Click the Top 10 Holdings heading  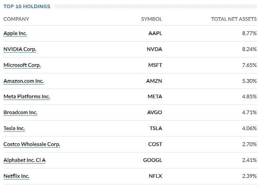point(27,7)
